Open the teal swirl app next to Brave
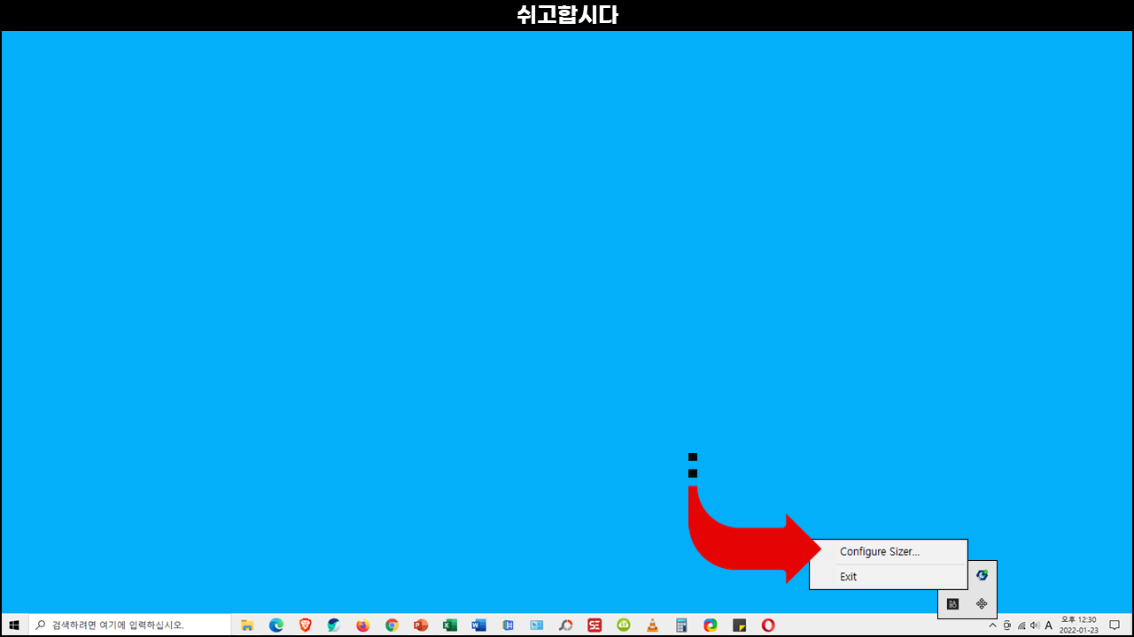This screenshot has width=1134, height=637. coord(334,625)
